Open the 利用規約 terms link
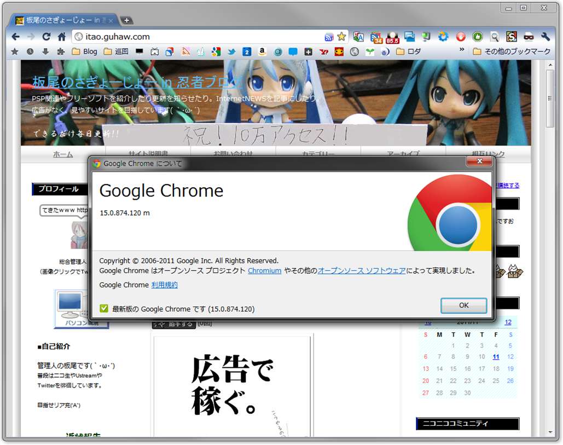This screenshot has height=445, width=563. coord(165,285)
